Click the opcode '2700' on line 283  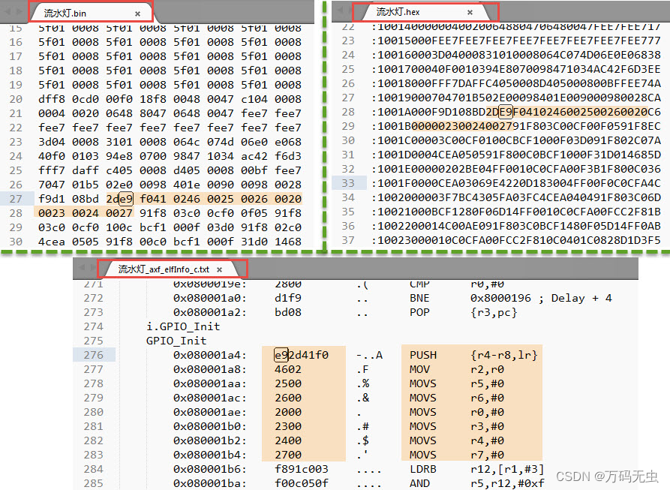(x=288, y=455)
